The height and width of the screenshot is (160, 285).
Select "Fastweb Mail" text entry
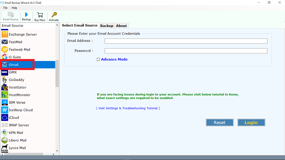coord(20,50)
